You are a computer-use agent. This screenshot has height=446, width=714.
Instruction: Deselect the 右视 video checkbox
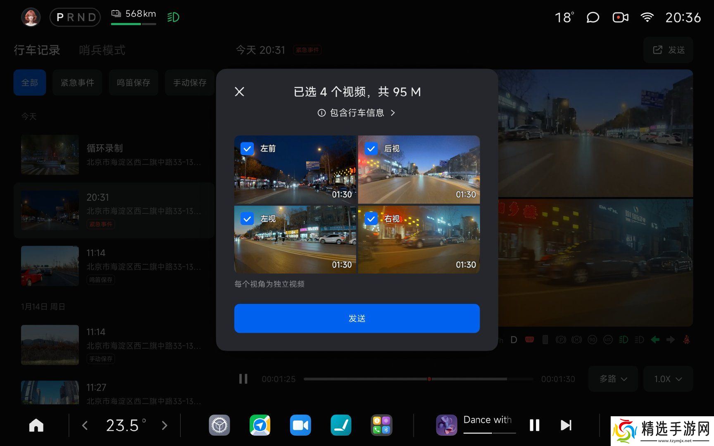point(371,218)
